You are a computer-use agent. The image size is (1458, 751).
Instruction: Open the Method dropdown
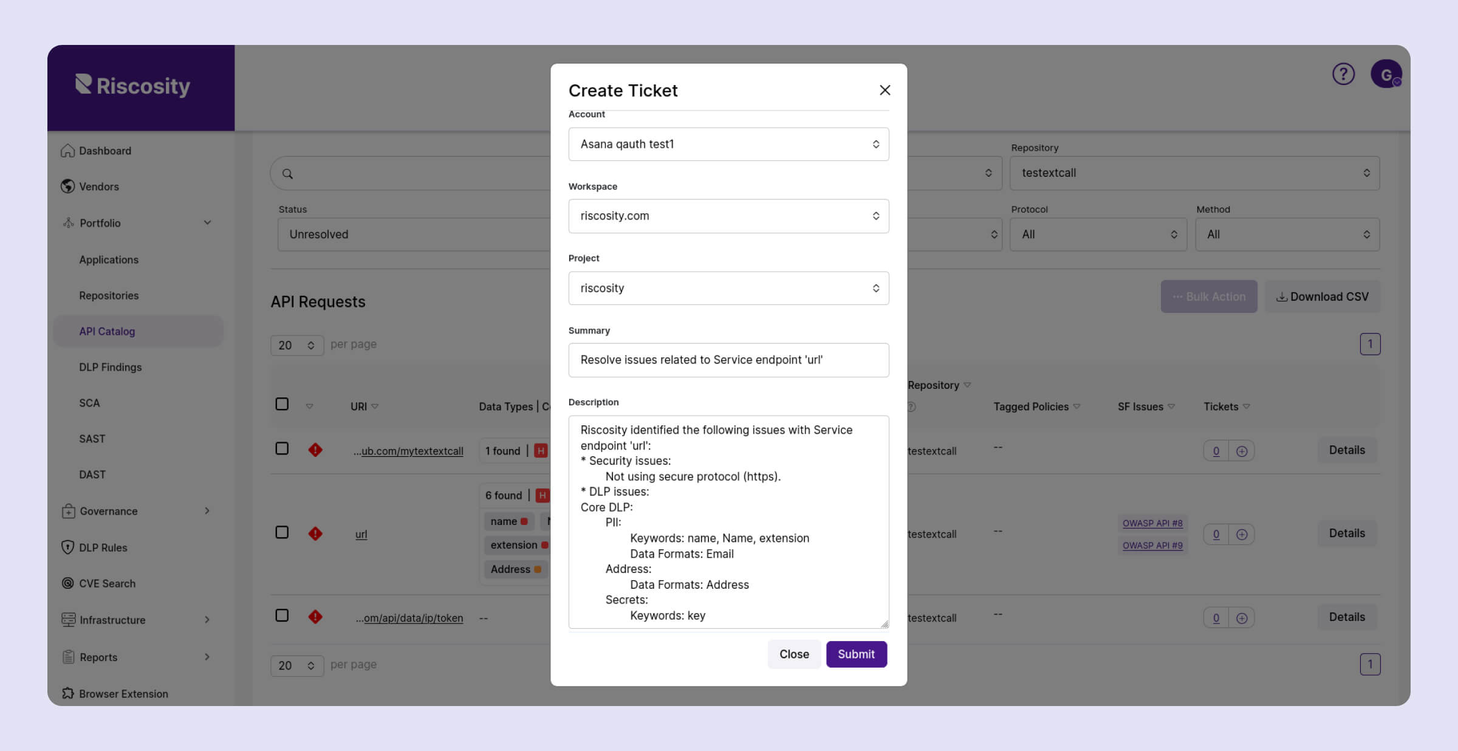1287,235
